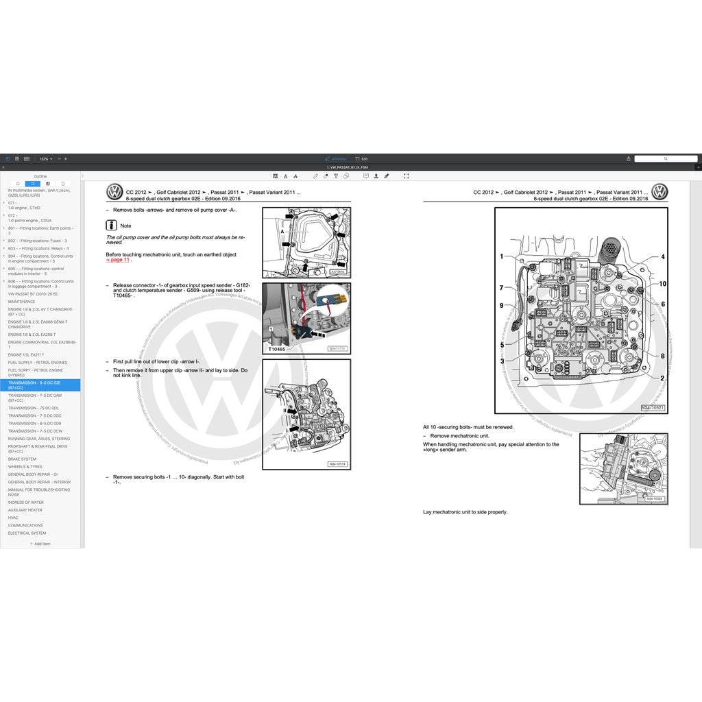Select the eraser tool

325,176
